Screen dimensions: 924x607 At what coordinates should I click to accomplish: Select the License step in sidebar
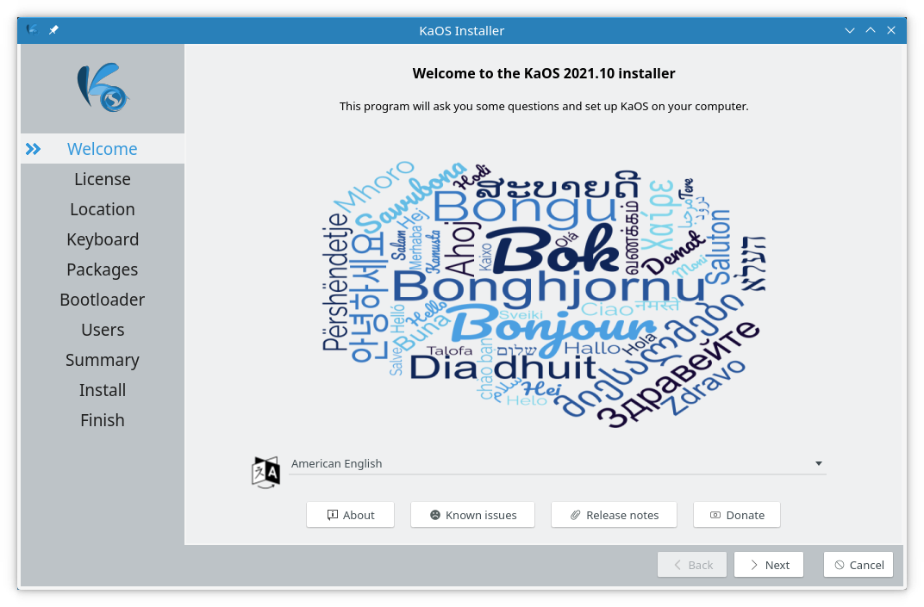[103, 179]
